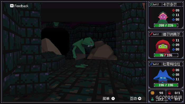
Task: Click the Feedback F11 key icon
Action: (12, 6)
